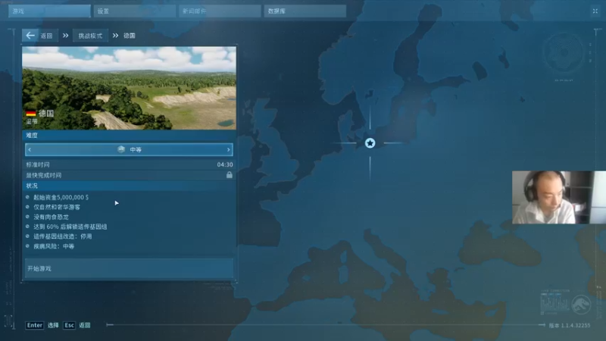Click the streamer webcam overlay
Viewport: 606px width, 341px height.
pyautogui.click(x=559, y=197)
